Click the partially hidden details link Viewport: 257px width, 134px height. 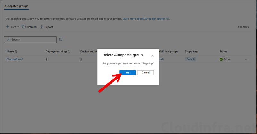[x=161, y=59]
